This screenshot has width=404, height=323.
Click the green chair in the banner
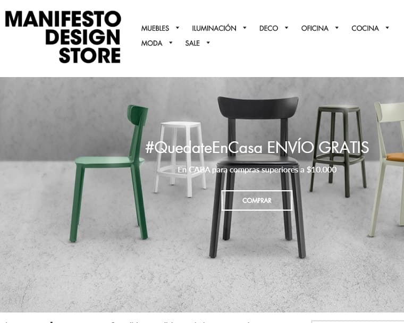110,173
